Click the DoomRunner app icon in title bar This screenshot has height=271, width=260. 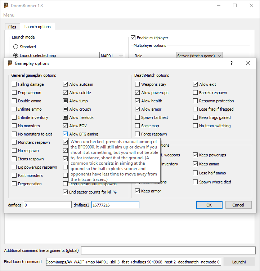(6, 5)
